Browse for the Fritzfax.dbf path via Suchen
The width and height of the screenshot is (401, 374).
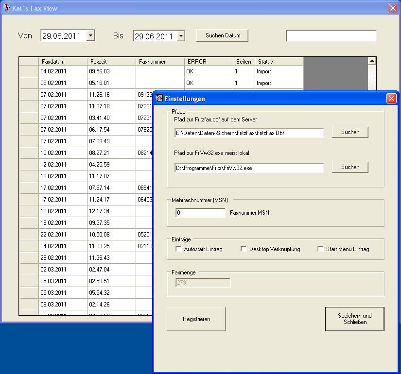(x=350, y=132)
